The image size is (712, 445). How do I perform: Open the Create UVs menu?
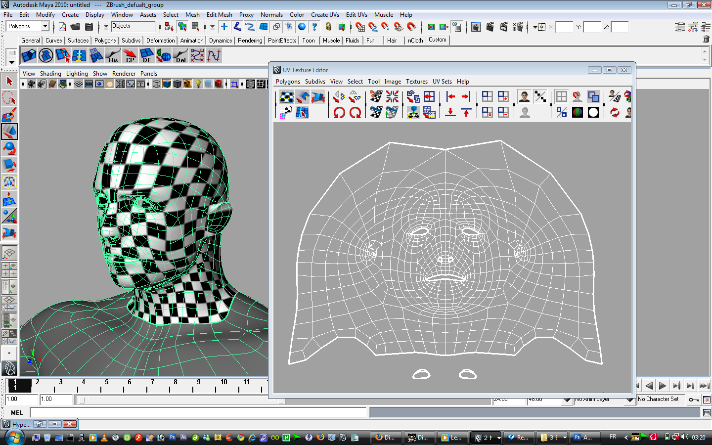[x=325, y=15]
